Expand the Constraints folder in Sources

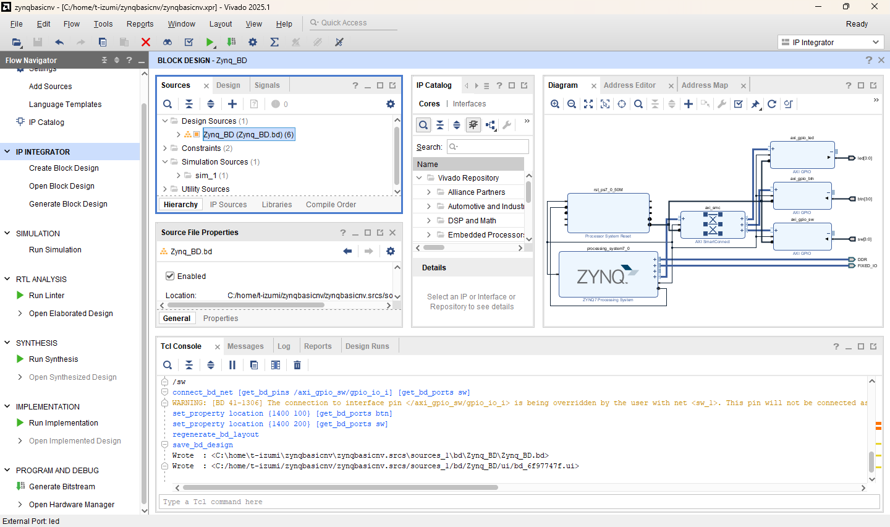point(165,148)
